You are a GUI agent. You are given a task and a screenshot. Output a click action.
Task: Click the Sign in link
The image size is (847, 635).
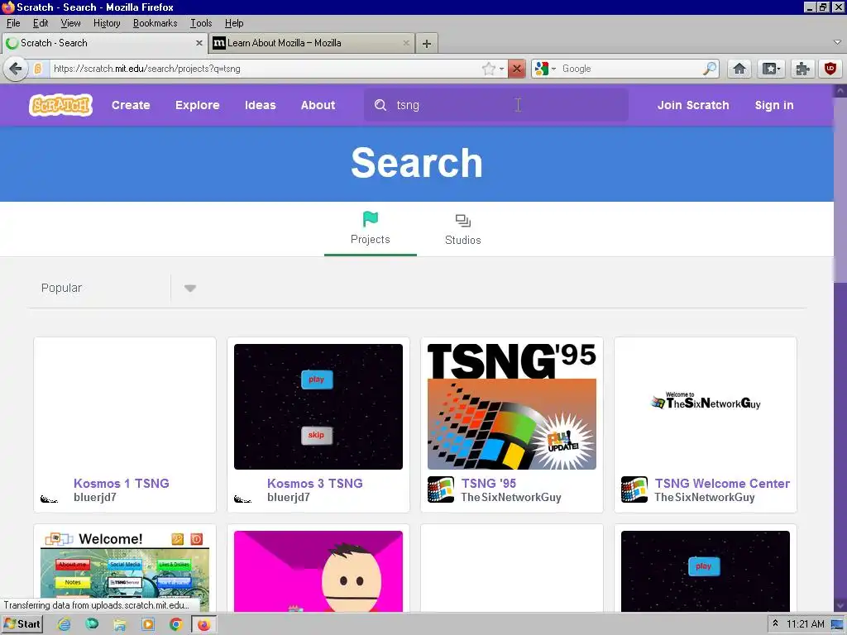774,105
